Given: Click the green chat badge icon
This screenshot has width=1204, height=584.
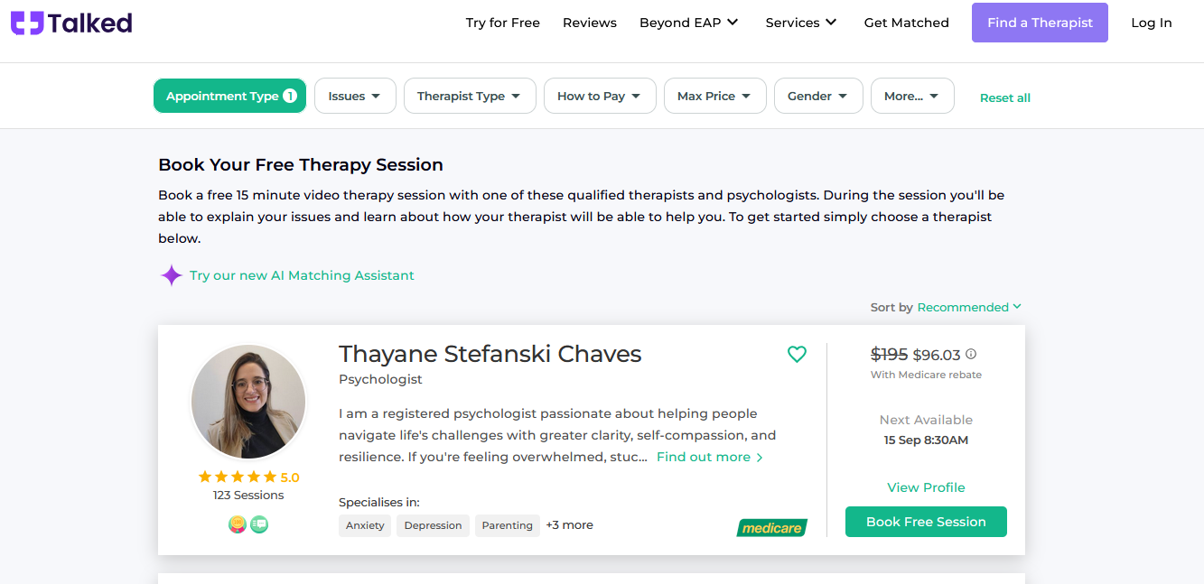Looking at the screenshot, I should point(259,524).
